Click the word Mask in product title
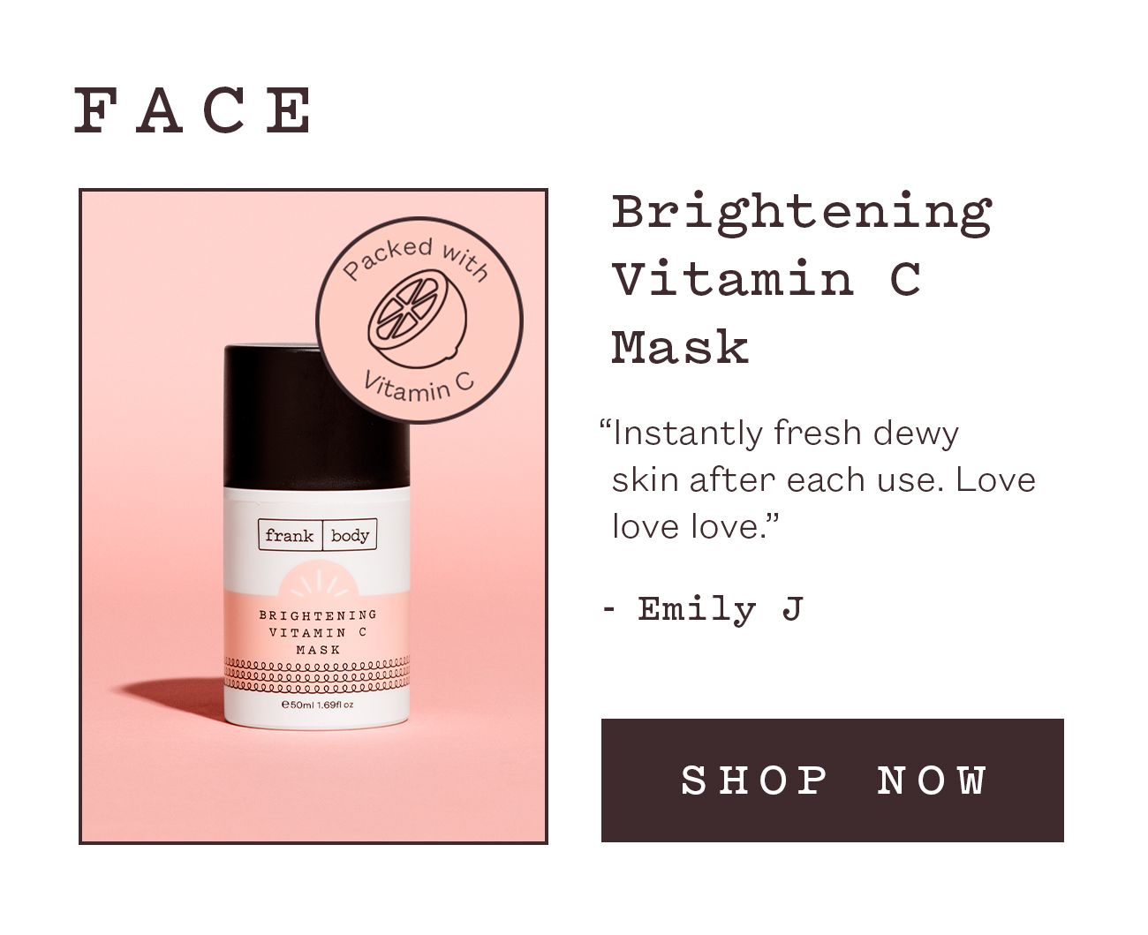Image resolution: width=1148 pixels, height=935 pixels. 680,347
